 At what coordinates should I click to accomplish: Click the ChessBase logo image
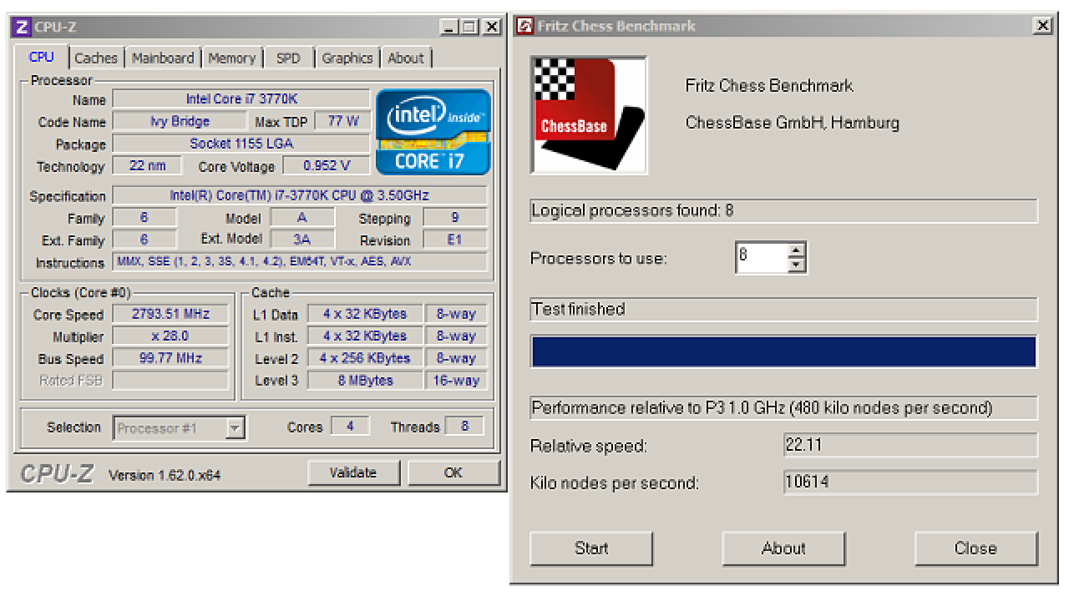[589, 115]
